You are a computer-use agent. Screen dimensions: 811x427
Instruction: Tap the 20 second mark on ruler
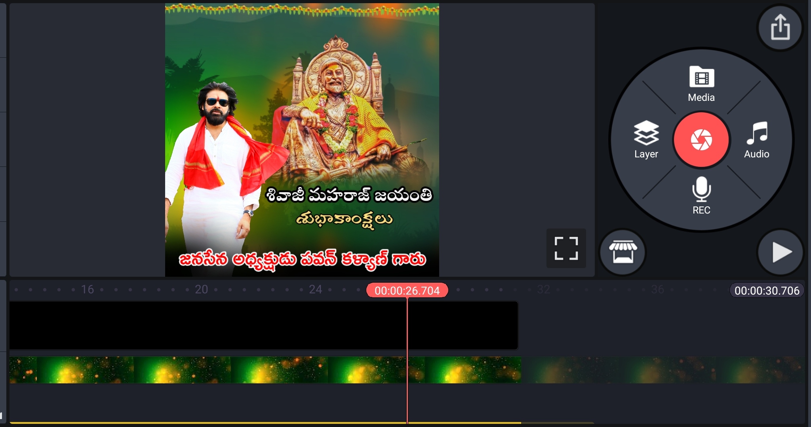[201, 289]
